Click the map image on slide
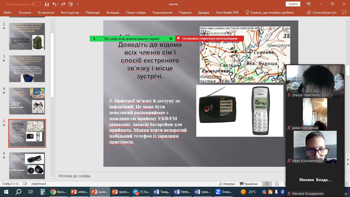 tap(245, 54)
